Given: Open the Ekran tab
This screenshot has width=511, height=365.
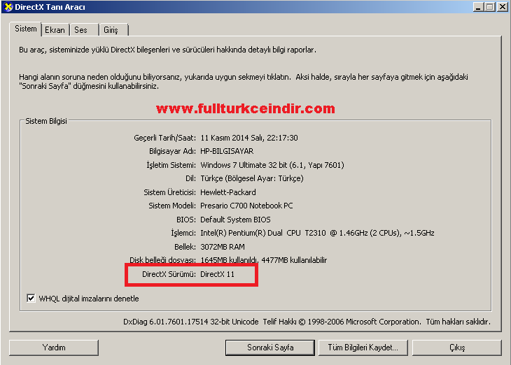Looking at the screenshot, I should pos(55,30).
